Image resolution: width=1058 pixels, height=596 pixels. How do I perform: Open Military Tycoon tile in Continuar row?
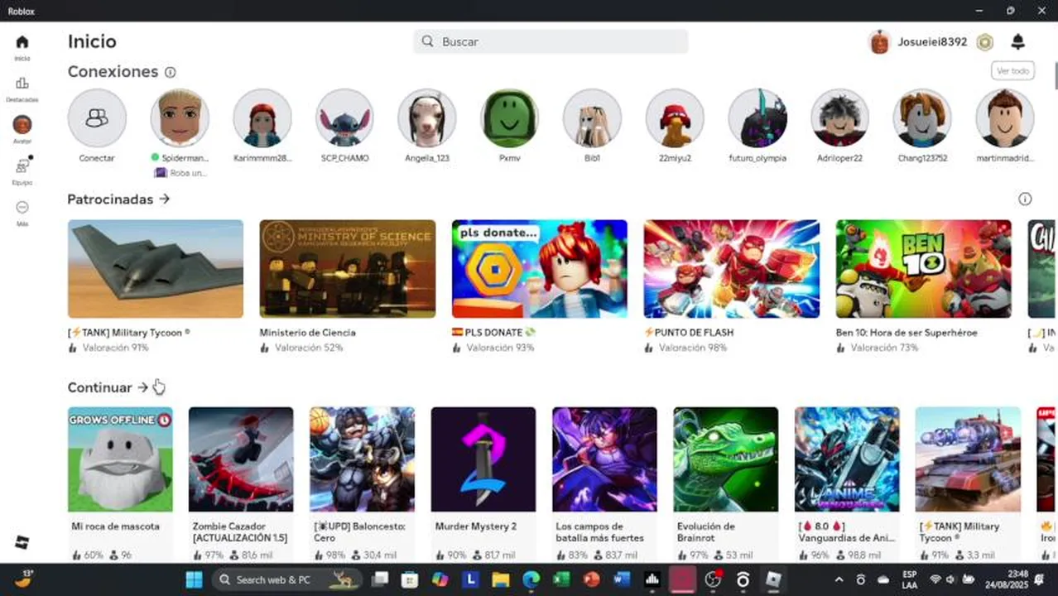click(968, 459)
